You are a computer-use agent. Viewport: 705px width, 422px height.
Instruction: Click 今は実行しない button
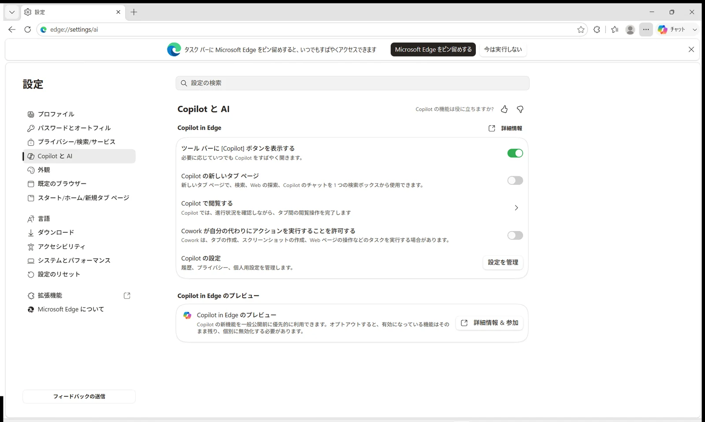tap(503, 49)
